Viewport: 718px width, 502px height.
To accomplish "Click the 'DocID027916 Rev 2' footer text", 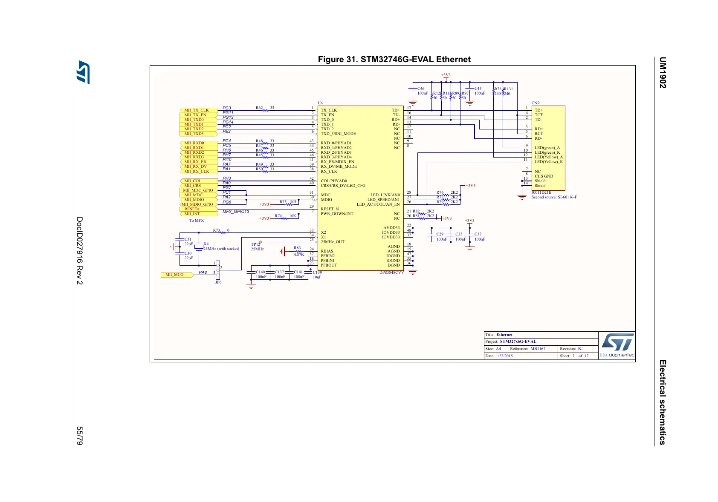I will tap(79, 251).
